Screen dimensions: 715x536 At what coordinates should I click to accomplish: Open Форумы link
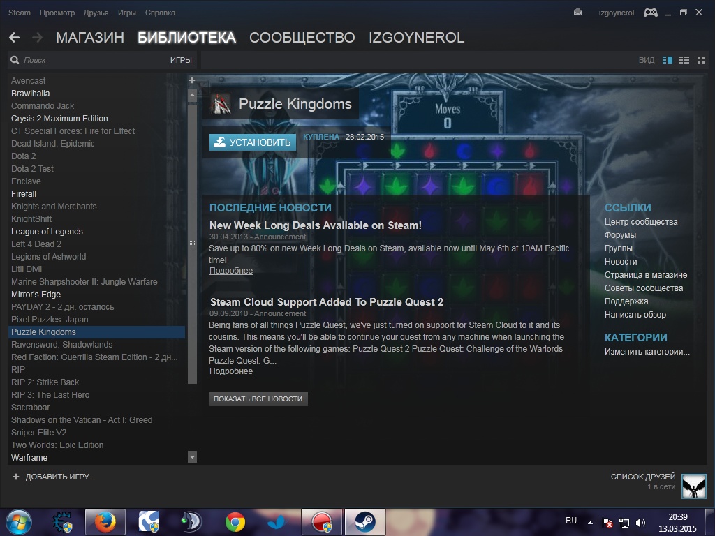point(620,235)
